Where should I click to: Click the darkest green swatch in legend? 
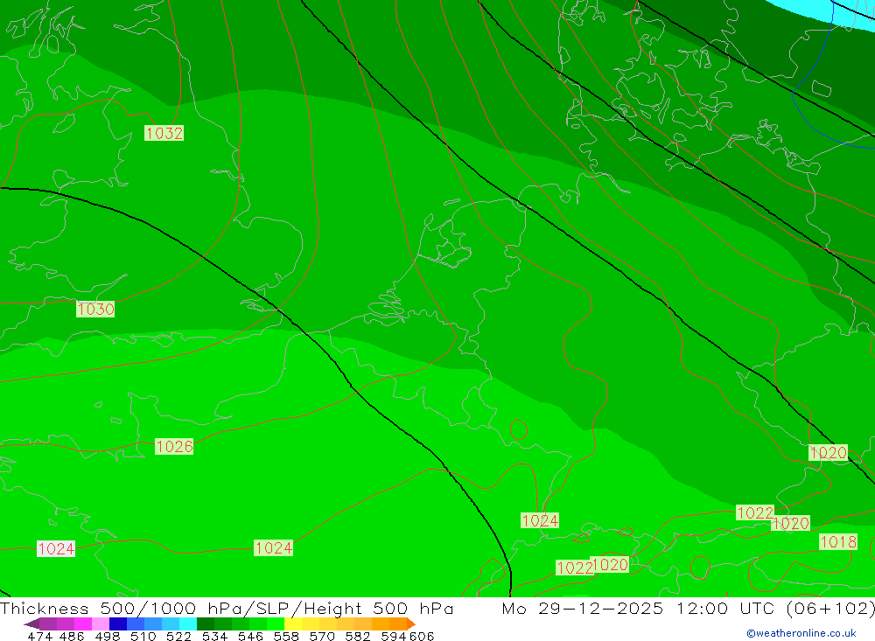click(206, 624)
